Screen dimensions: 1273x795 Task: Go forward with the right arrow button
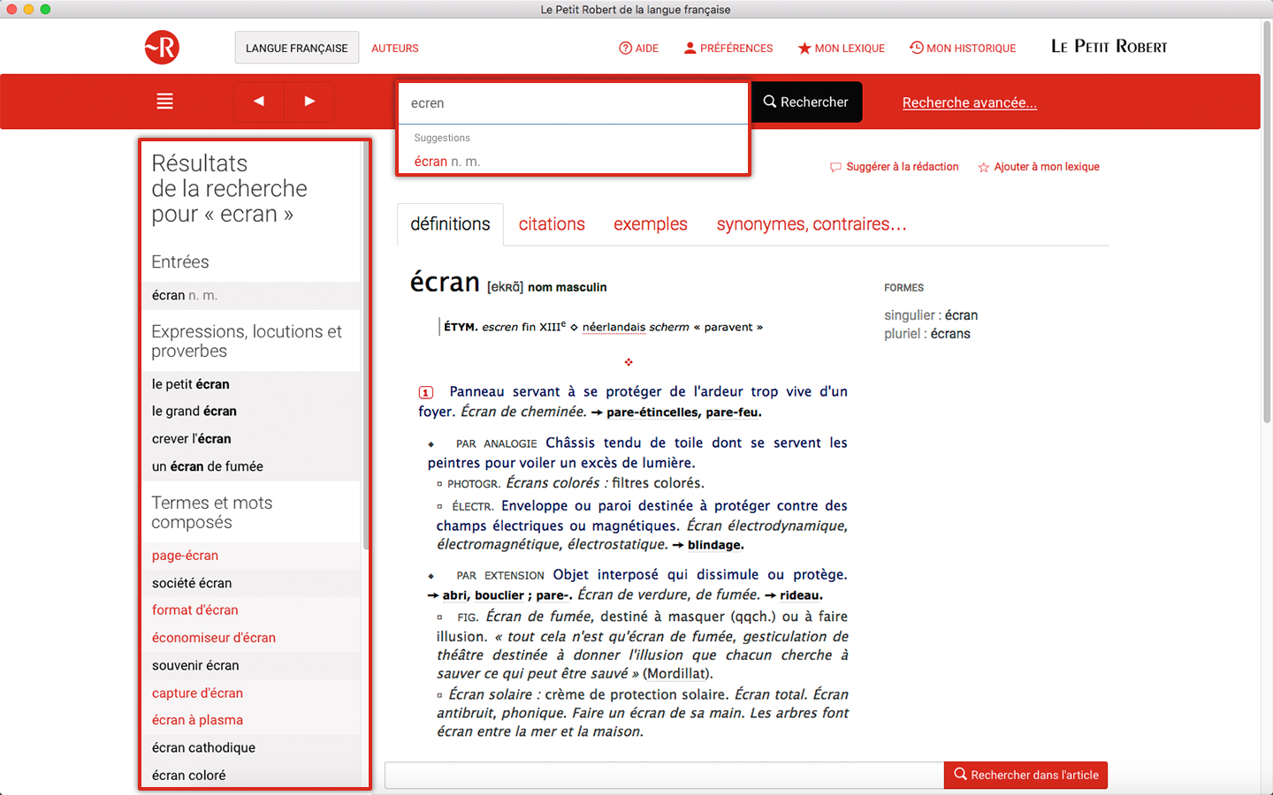point(309,102)
